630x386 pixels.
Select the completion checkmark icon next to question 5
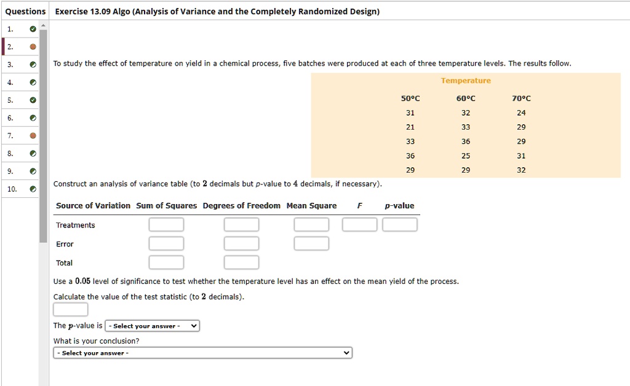point(33,100)
